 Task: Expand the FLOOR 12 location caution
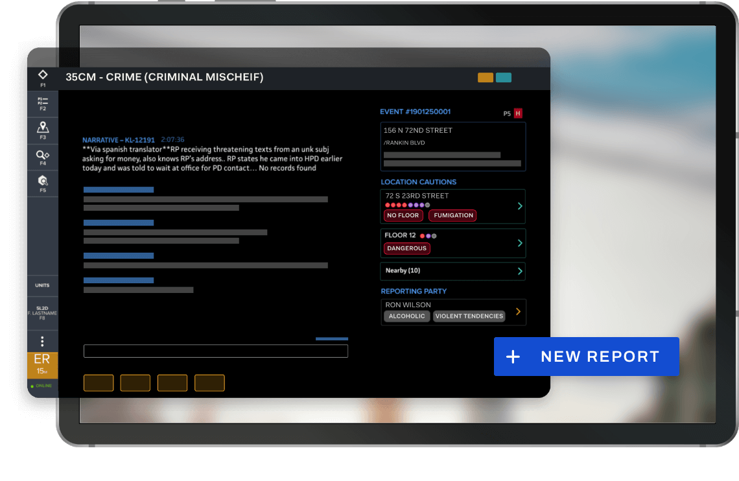(453, 243)
